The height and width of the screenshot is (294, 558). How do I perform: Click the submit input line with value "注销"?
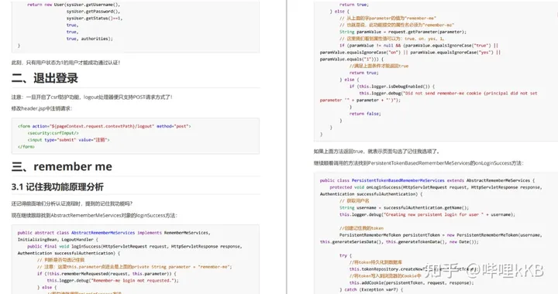pyautogui.click(x=68, y=139)
